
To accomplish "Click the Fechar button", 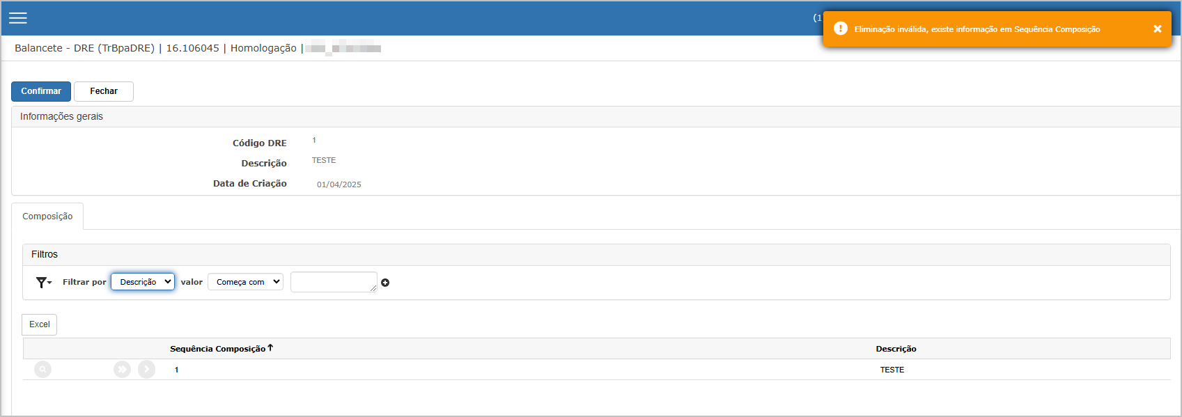I will point(104,91).
